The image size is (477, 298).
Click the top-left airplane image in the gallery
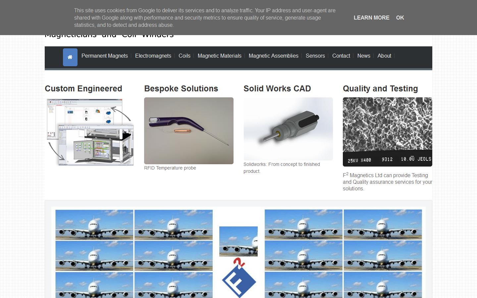point(94,224)
